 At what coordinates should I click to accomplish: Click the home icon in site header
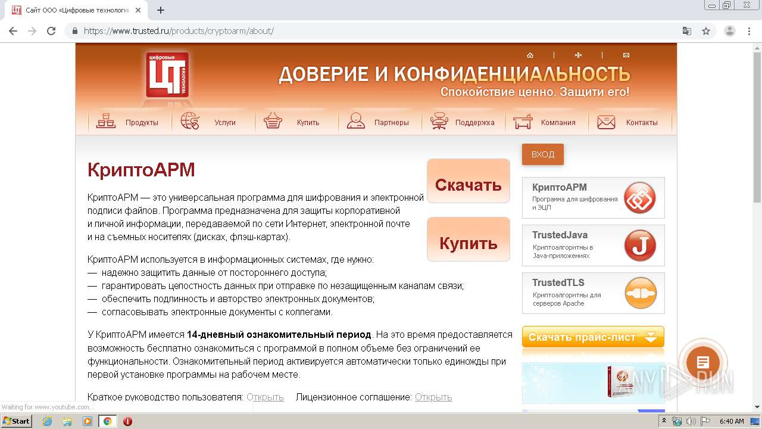[x=530, y=55]
